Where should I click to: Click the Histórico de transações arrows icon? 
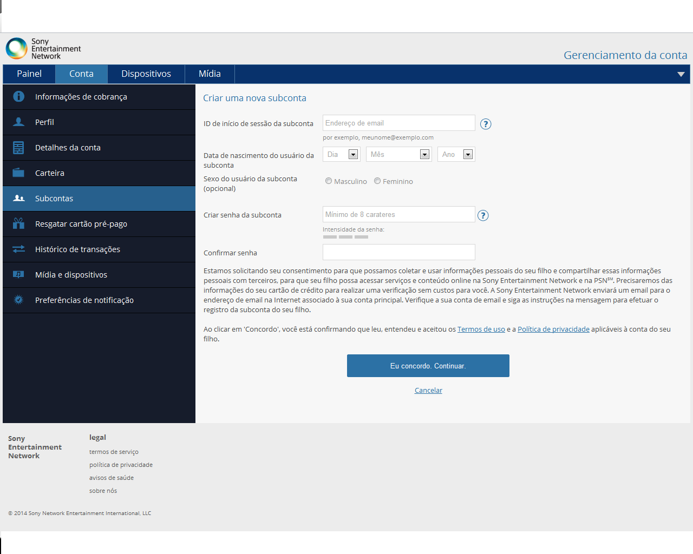(18, 249)
